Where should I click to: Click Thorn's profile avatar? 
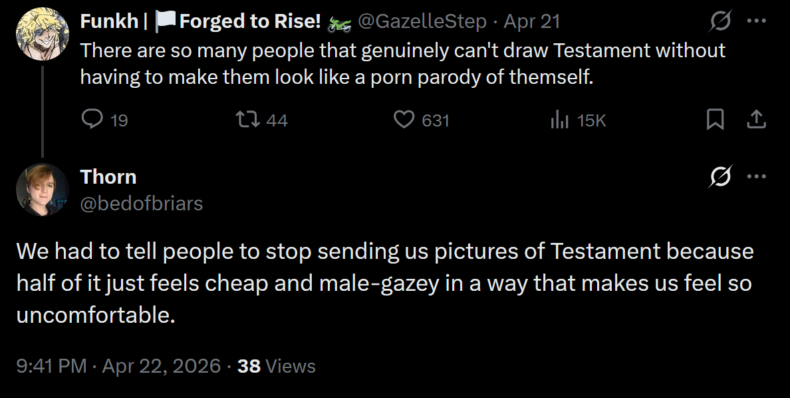click(43, 190)
